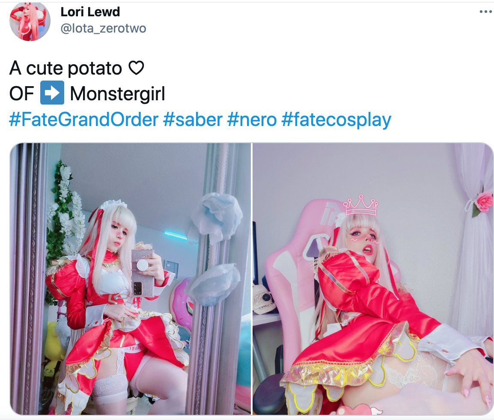Open the @lota_zerotwo handle link
Screen dimensions: 494x420
click(x=103, y=28)
